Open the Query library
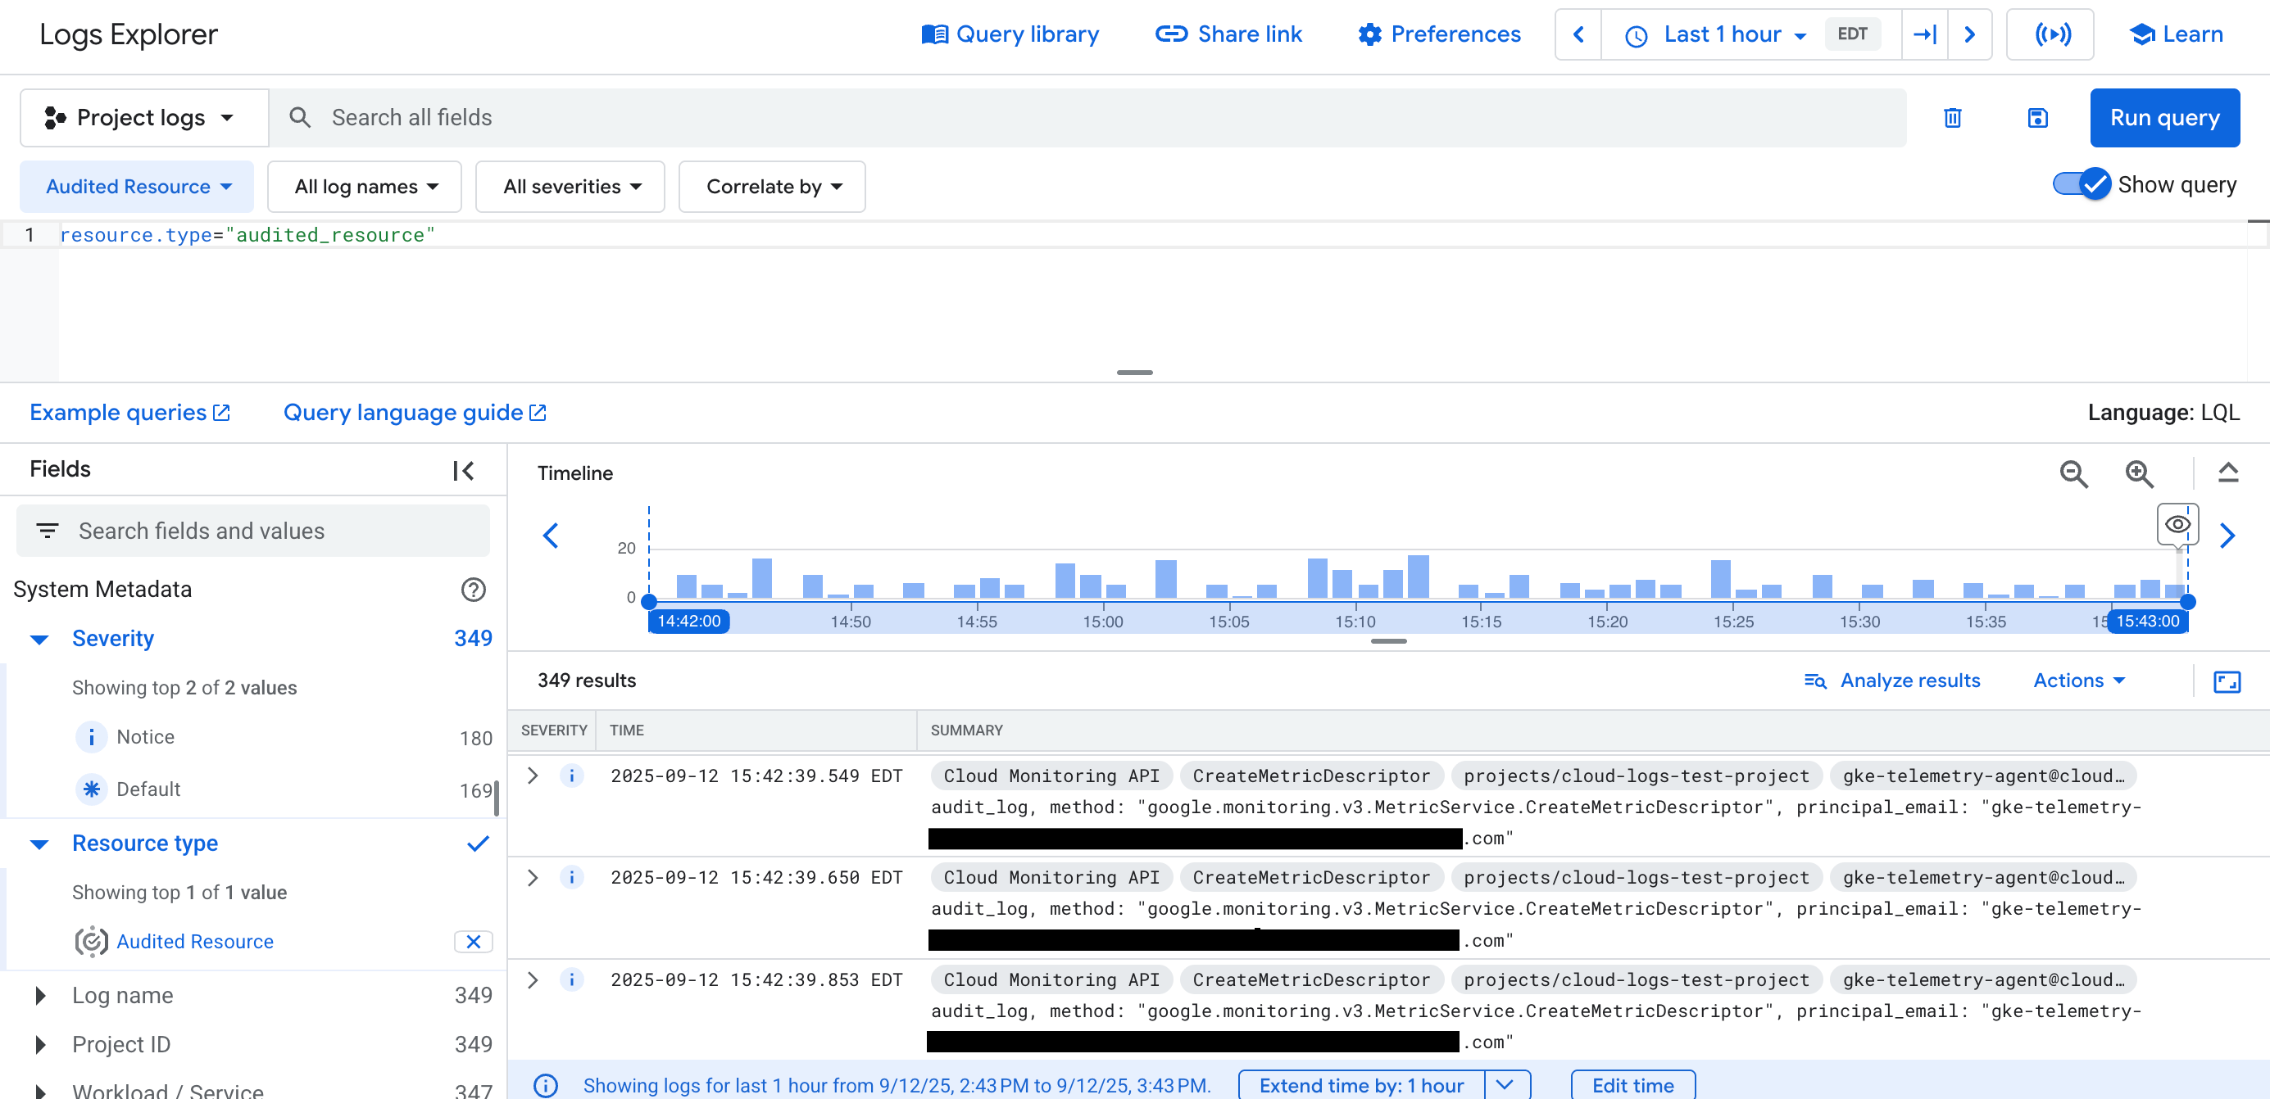Image resolution: width=2270 pixels, height=1099 pixels. tap(1010, 34)
